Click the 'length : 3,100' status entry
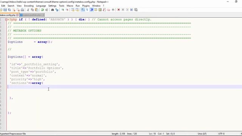 118,134
